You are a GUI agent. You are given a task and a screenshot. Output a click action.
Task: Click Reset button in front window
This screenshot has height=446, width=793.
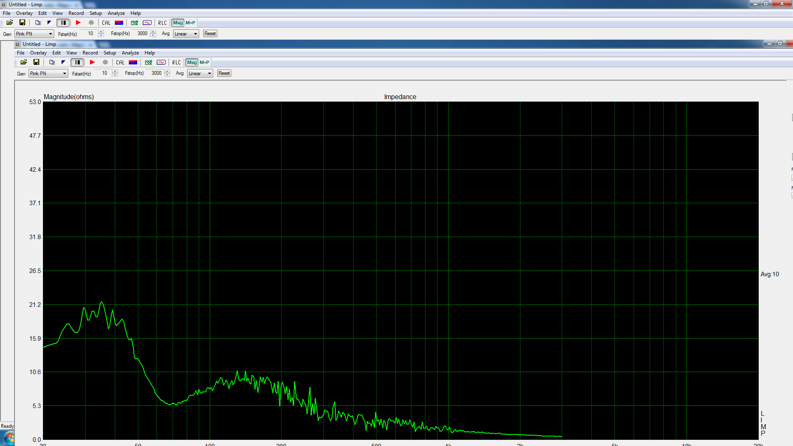coord(224,73)
